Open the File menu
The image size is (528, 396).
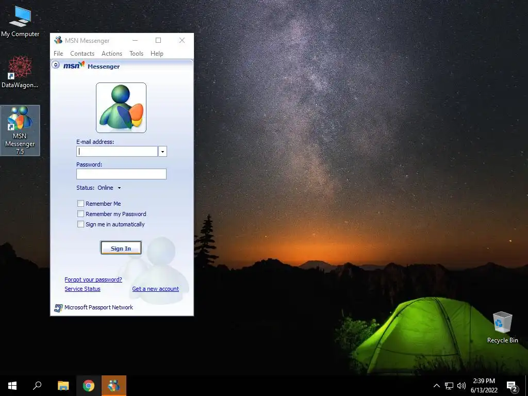click(x=58, y=54)
